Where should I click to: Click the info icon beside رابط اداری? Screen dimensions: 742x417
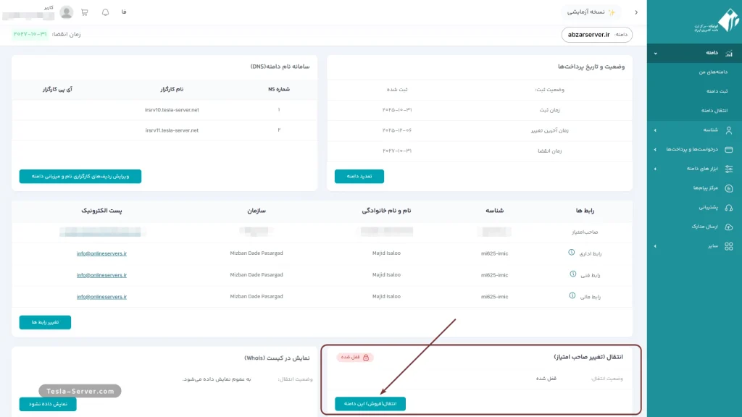click(572, 253)
